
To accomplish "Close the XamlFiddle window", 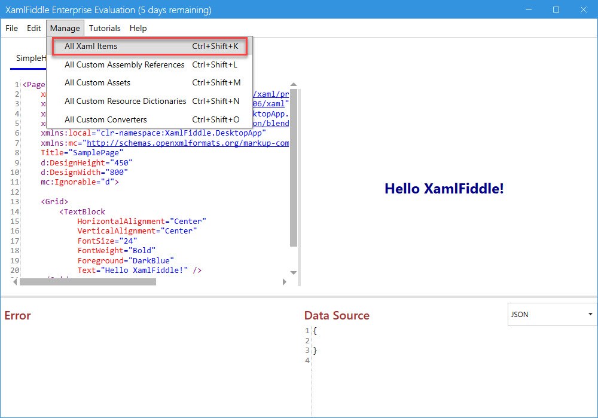I will click(584, 10).
